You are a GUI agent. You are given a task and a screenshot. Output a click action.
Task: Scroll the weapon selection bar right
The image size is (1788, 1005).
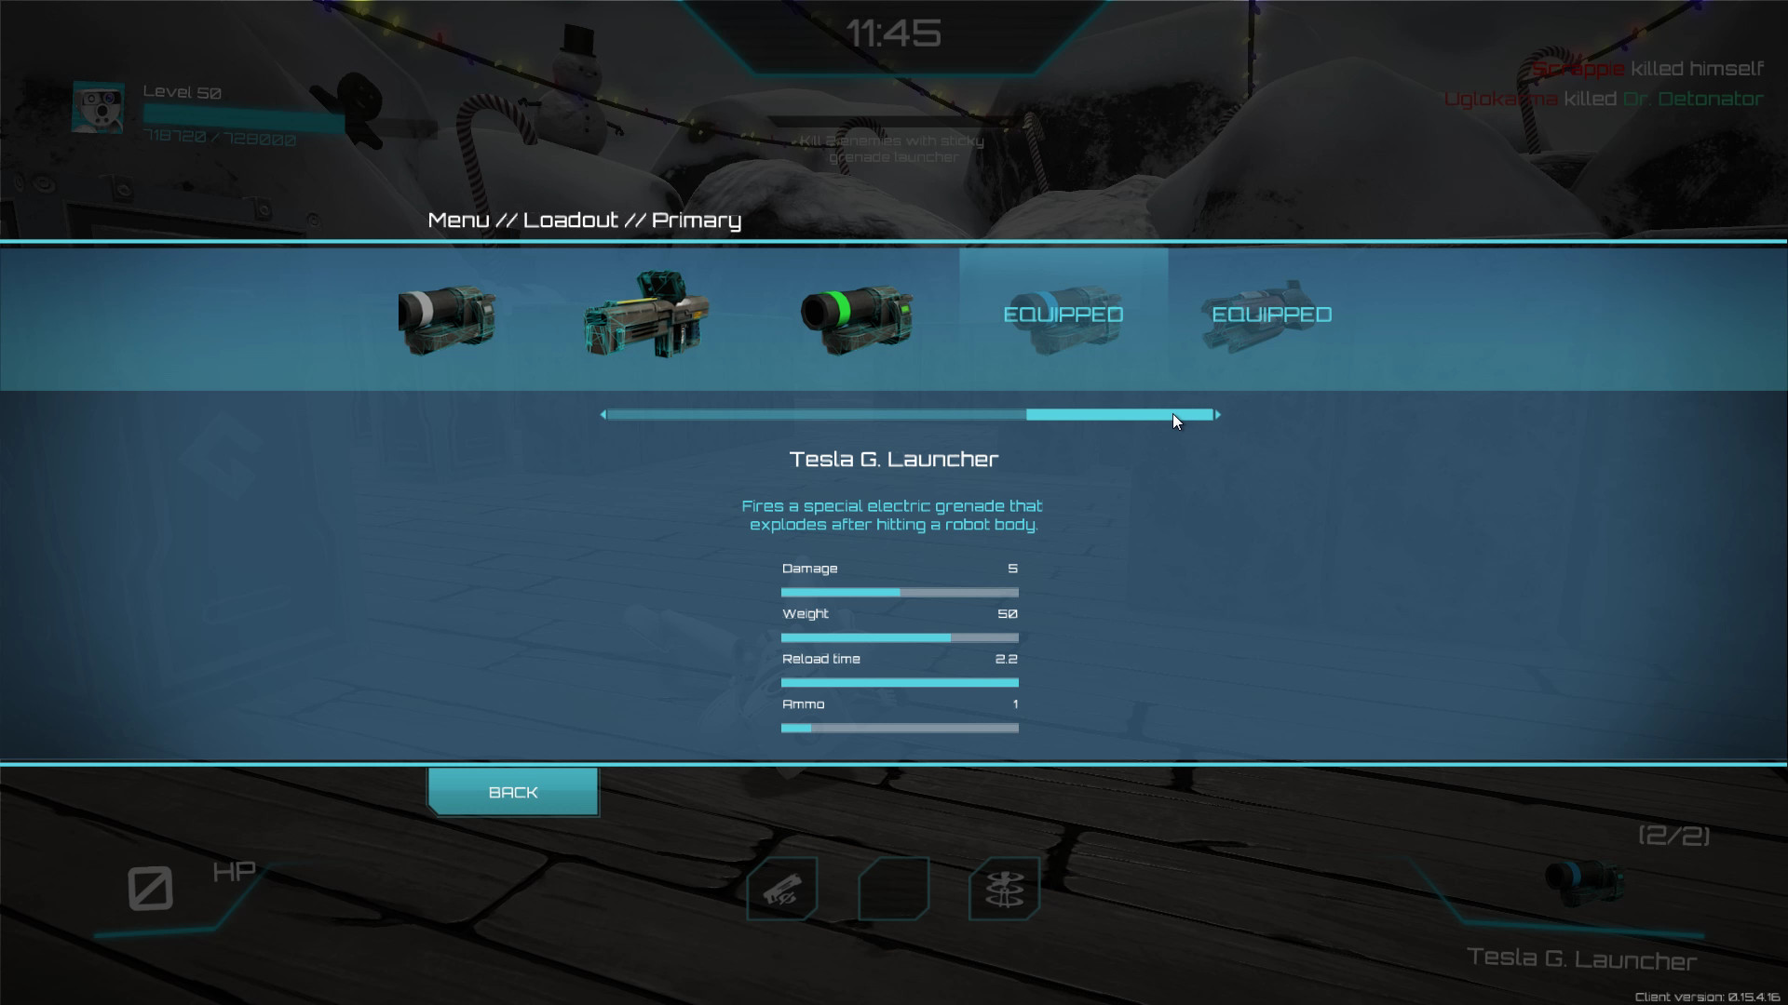tap(1215, 413)
